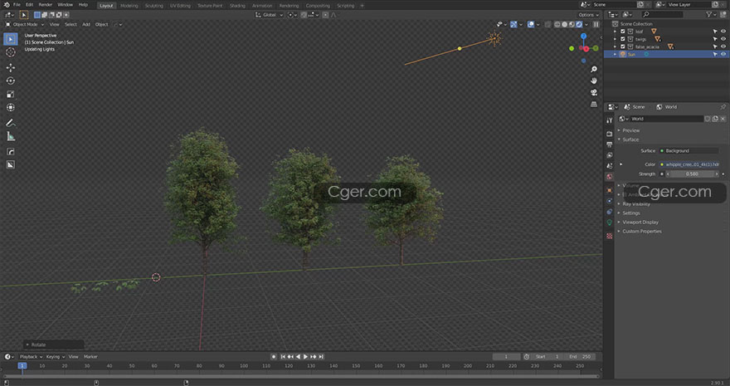Open the Texture properties tab

tap(610, 236)
